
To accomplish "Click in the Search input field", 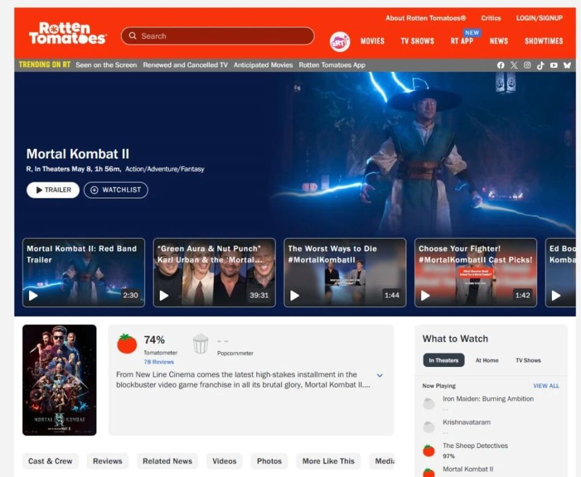I will 217,36.
